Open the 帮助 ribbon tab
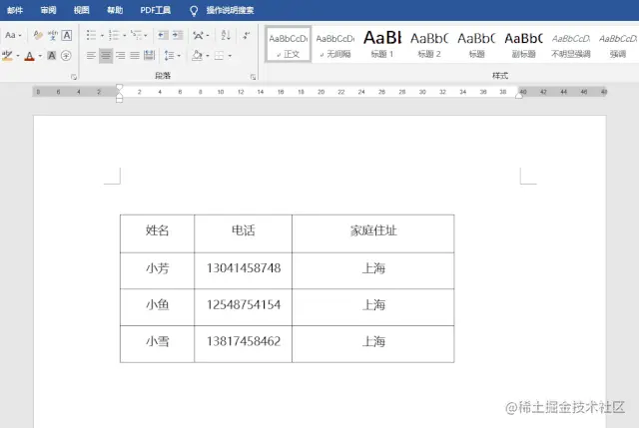The image size is (639, 428). click(115, 10)
